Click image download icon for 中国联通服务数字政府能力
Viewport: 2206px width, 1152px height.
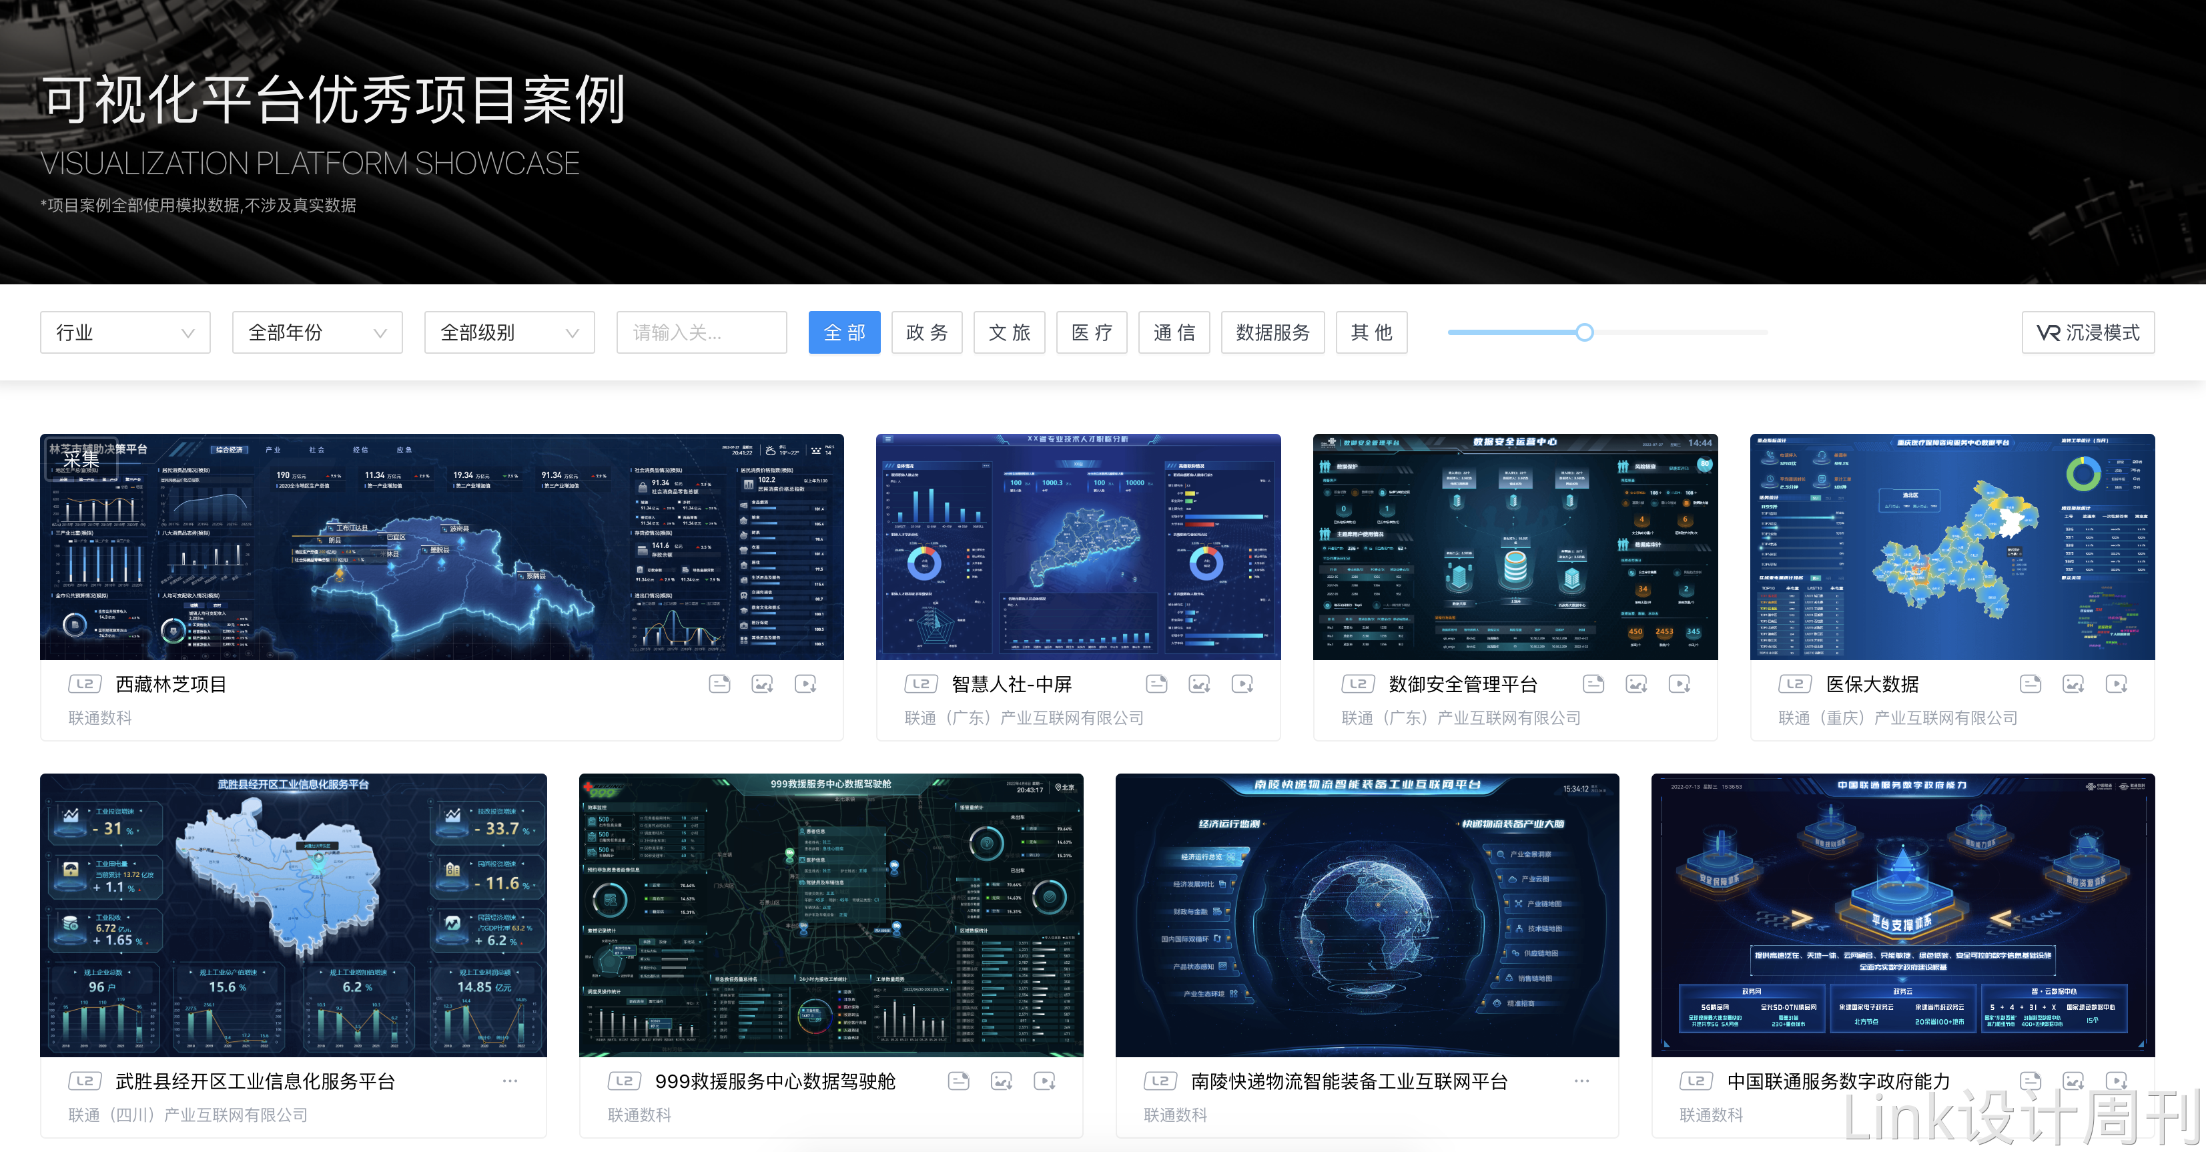pyautogui.click(x=2073, y=1081)
